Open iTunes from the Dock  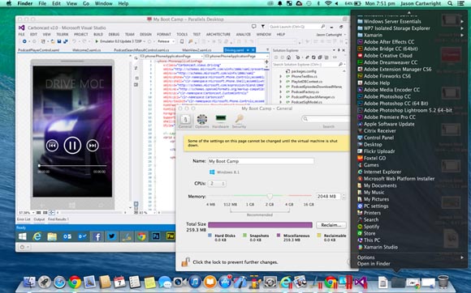coord(195,282)
